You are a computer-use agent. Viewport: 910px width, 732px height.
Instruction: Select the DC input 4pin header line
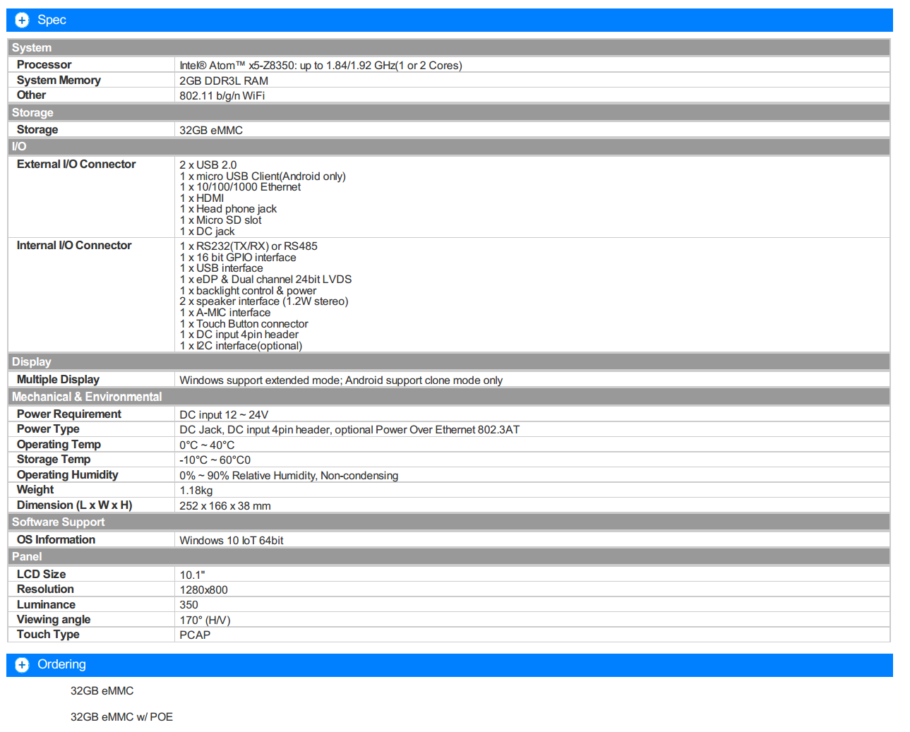239,335
